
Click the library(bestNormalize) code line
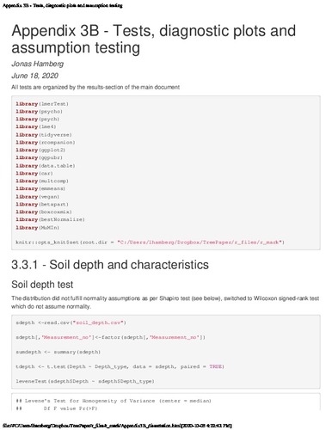tap(50, 219)
